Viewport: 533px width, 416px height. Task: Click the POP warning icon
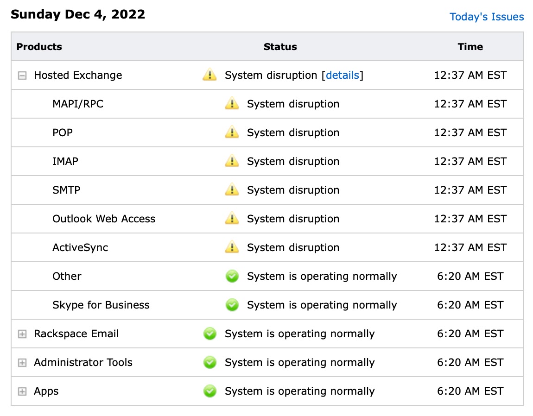click(x=232, y=132)
